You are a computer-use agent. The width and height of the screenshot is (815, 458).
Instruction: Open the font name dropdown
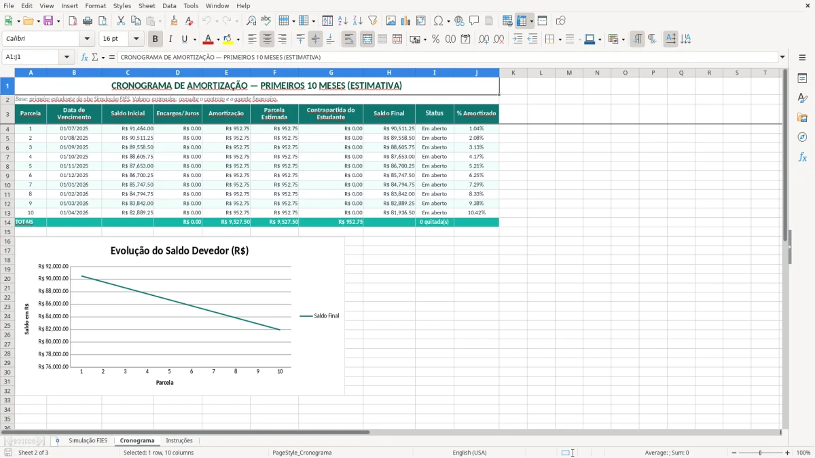86,39
